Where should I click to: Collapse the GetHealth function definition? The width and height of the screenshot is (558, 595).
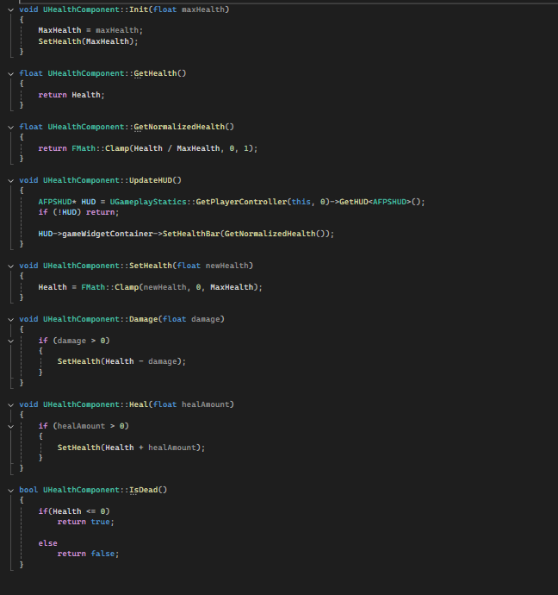[x=10, y=73]
